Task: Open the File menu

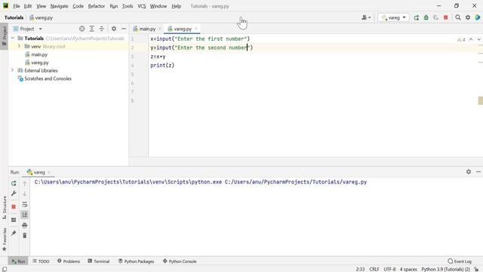Action: (x=17, y=6)
